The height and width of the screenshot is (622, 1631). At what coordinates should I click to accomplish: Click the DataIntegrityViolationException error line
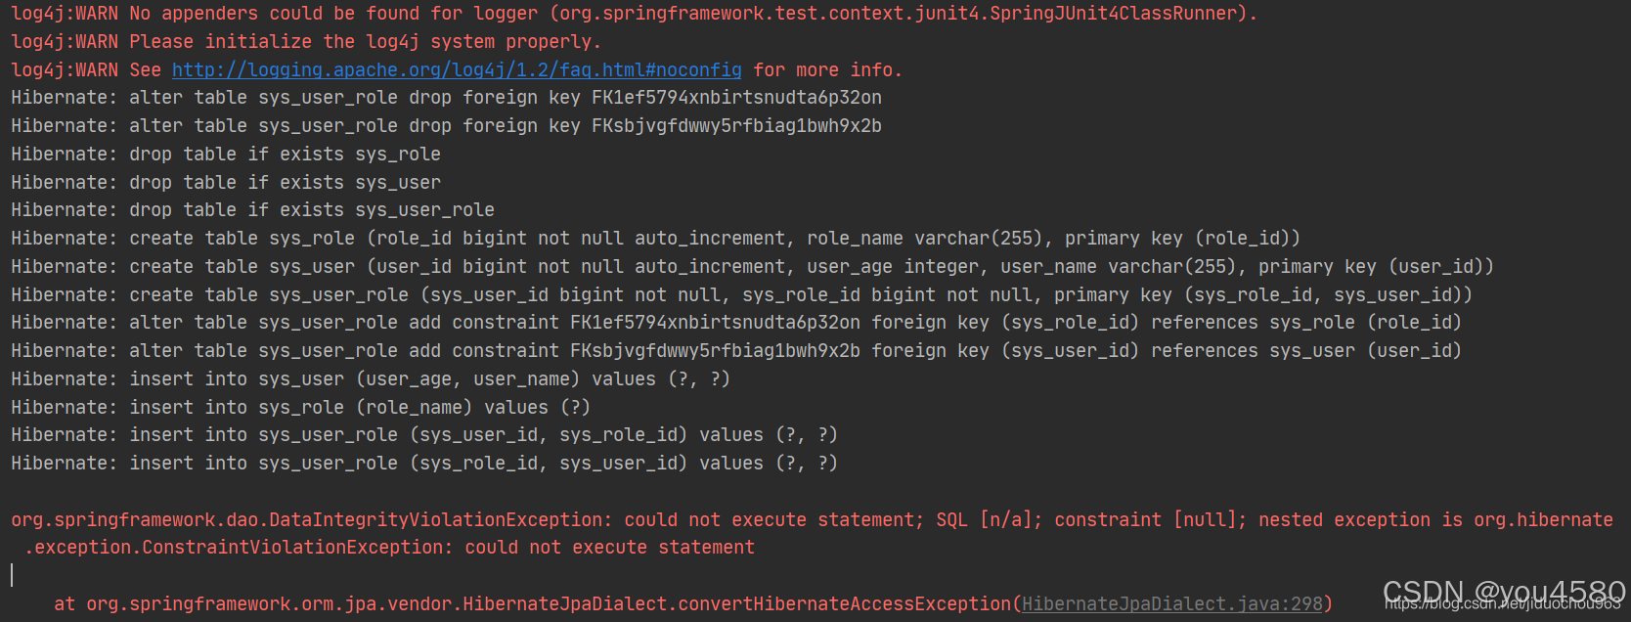812,520
